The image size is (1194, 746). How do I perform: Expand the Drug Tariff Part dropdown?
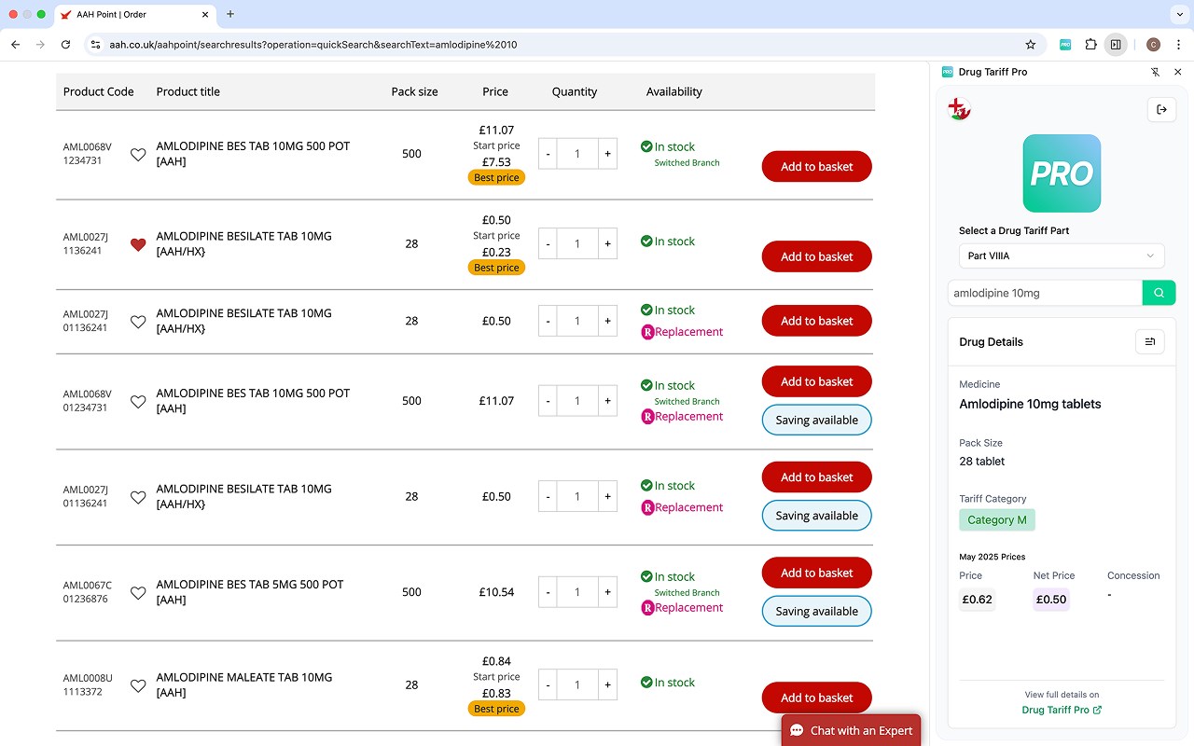coord(1062,256)
